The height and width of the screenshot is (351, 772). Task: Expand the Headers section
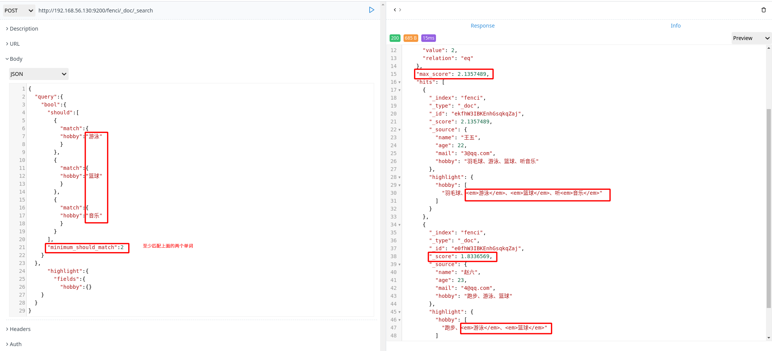(18, 329)
